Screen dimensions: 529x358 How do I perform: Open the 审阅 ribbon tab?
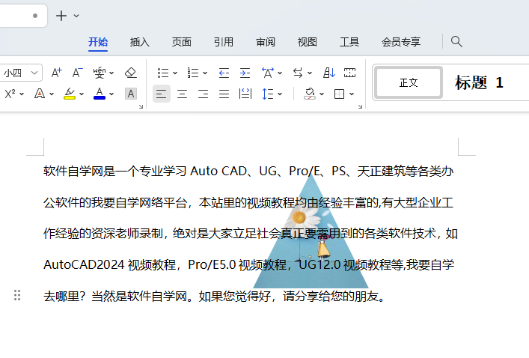coord(266,42)
